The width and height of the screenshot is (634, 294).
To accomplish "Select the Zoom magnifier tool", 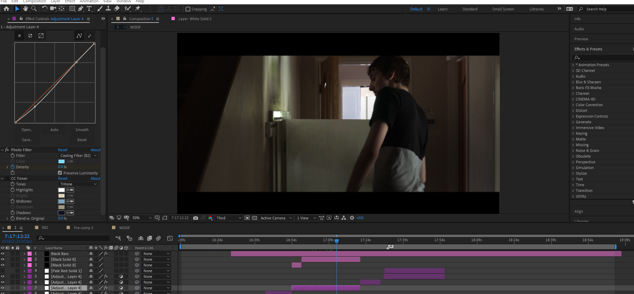I will click(x=34, y=9).
